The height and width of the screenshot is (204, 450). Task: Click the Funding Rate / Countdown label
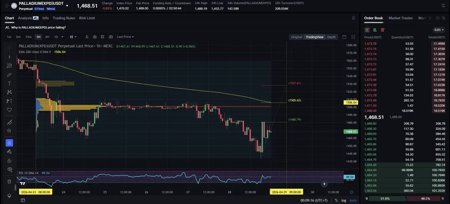click(172, 3)
